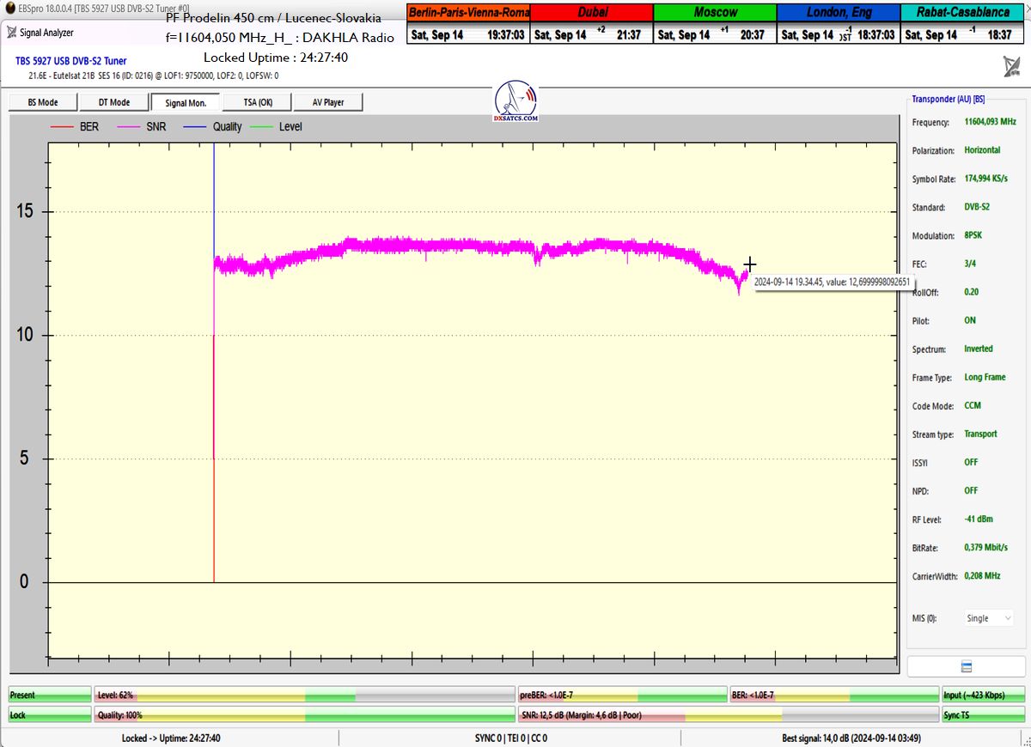Click the satellite dish icon top right

tap(1011, 66)
